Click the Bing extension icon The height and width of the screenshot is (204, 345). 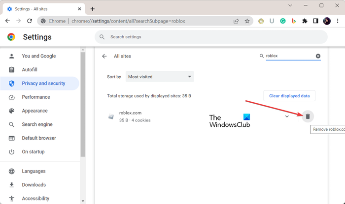[x=294, y=21]
